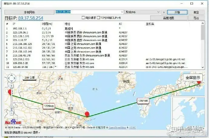Image resolution: width=209 pixels, height=138 pixels.
Task: Click the map zoom in plus icon
Action: (x=12, y=86)
